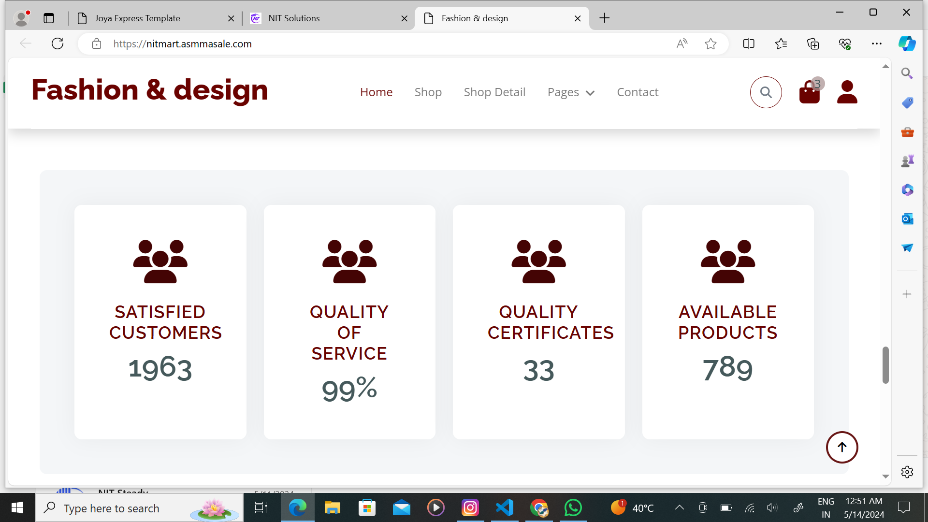This screenshot has width=928, height=522.
Task: Open the Edge Settings and more menu
Action: [877, 44]
